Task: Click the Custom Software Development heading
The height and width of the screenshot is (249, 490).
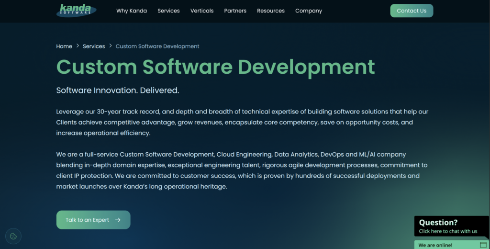Action: [215, 67]
